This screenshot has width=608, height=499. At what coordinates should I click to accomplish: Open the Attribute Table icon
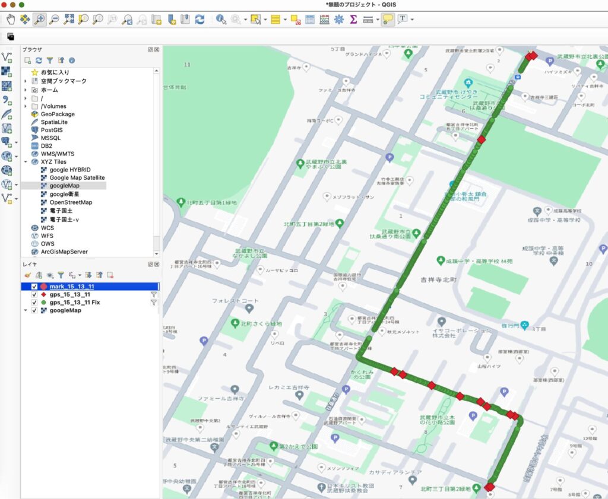(x=310, y=19)
